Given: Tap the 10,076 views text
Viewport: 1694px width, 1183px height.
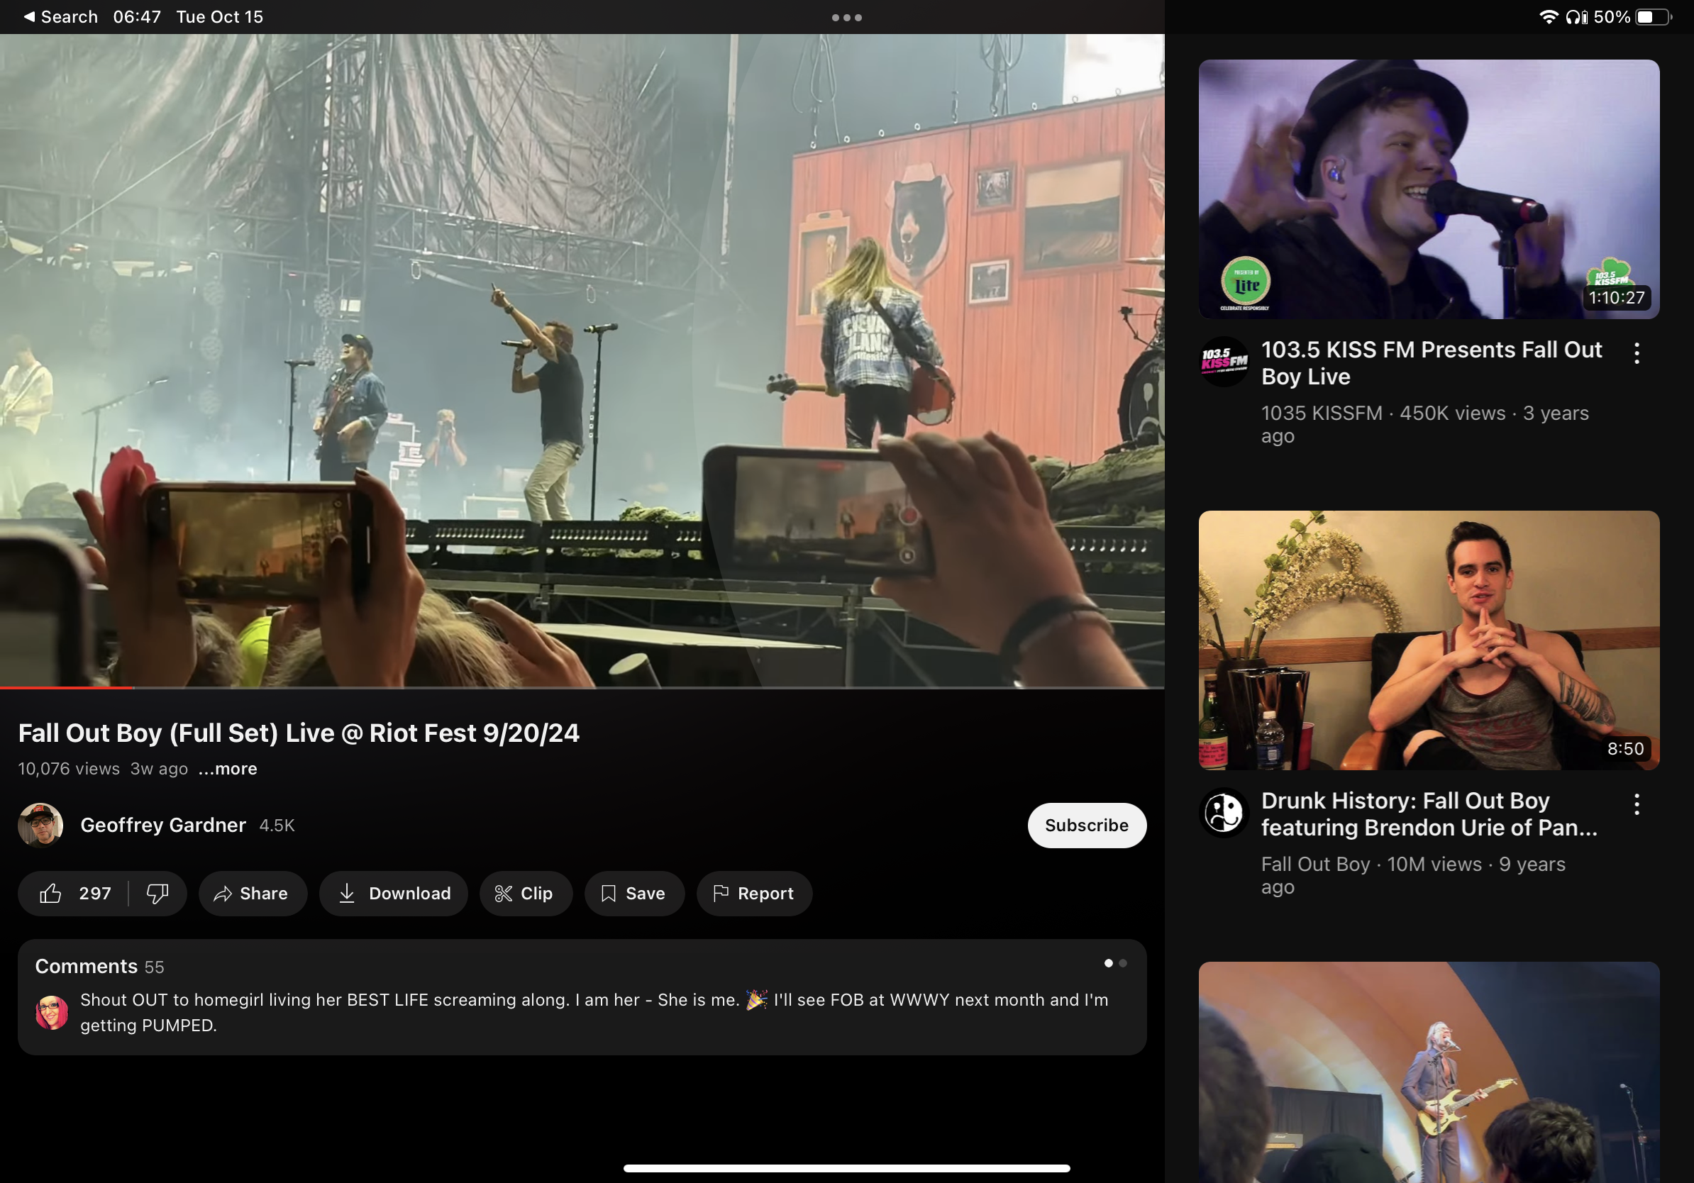Looking at the screenshot, I should pos(69,769).
